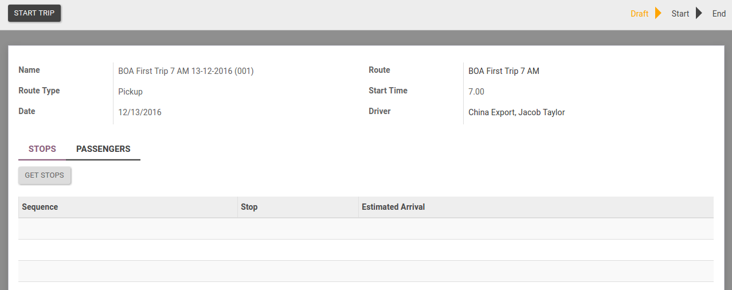
Task: Select the End status stage
Action: (719, 14)
